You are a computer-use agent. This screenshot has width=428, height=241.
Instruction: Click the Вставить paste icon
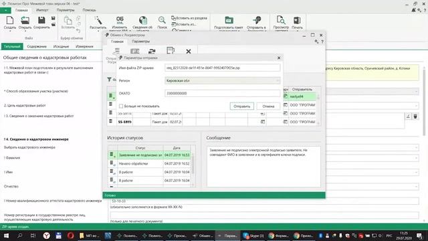tap(68, 21)
